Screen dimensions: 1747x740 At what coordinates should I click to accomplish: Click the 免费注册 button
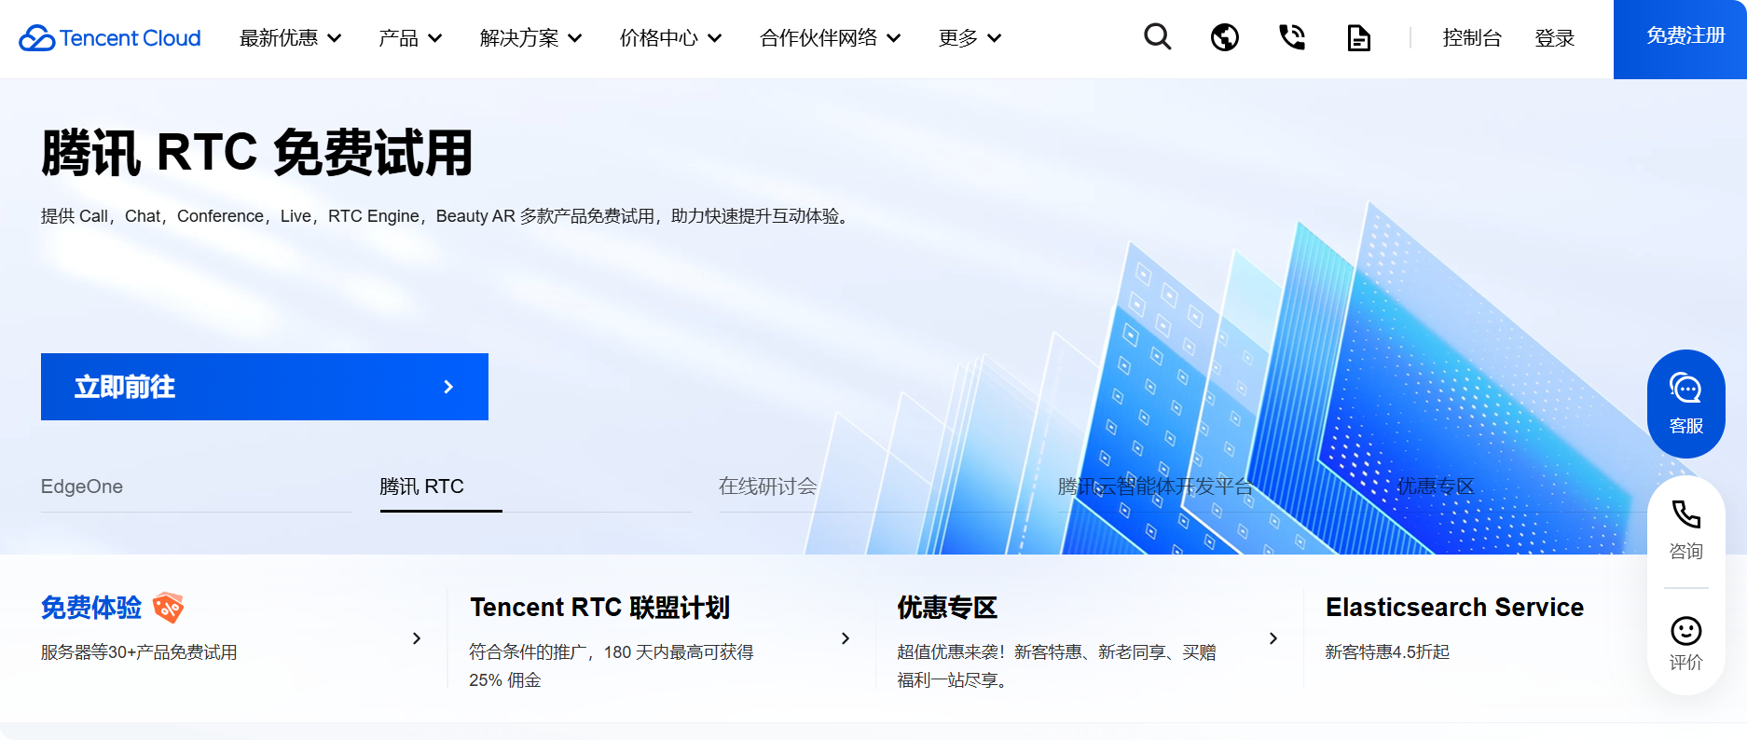1685,37
